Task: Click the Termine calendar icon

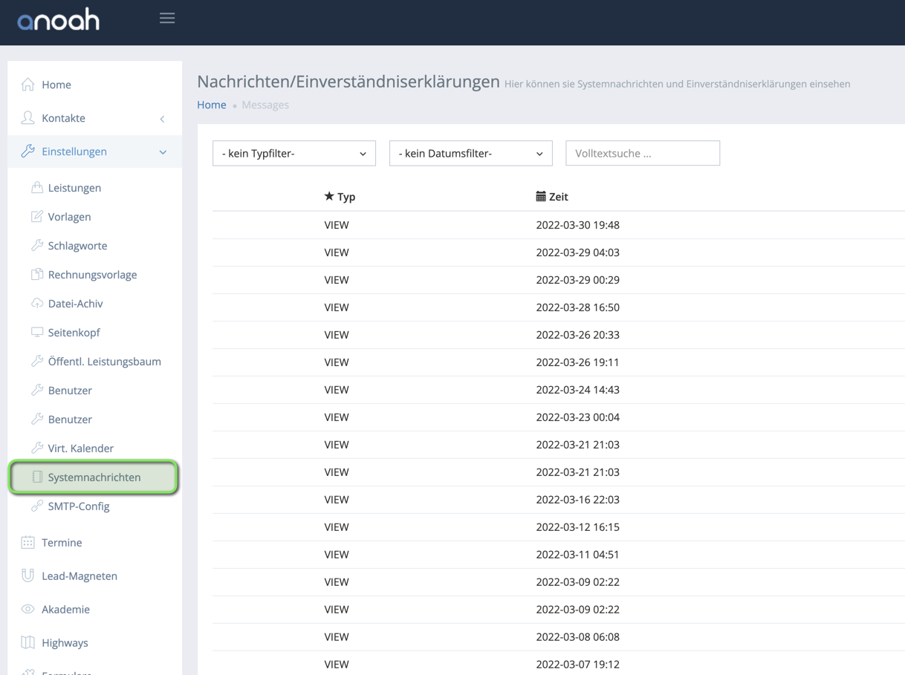Action: tap(28, 543)
